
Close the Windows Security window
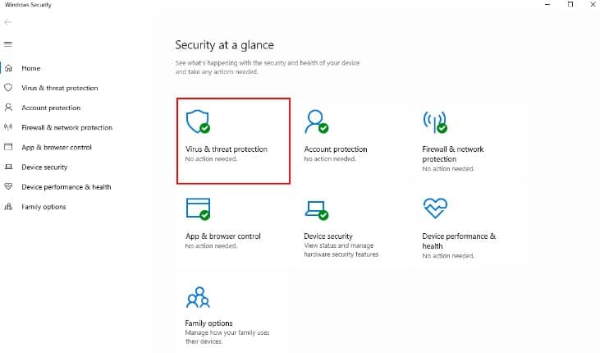click(593, 4)
